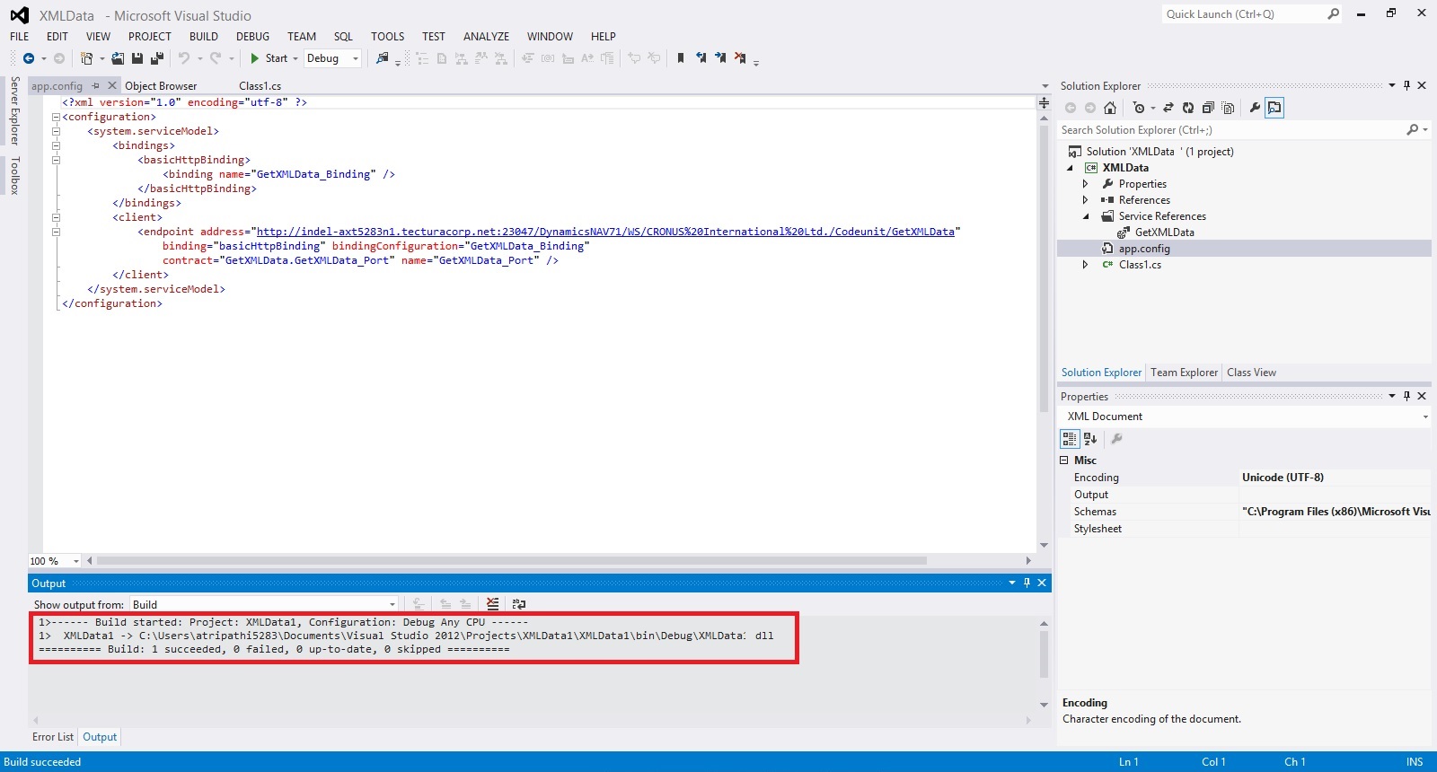Image resolution: width=1437 pixels, height=772 pixels.
Task: Open the TOOLS menu
Action: [387, 37]
